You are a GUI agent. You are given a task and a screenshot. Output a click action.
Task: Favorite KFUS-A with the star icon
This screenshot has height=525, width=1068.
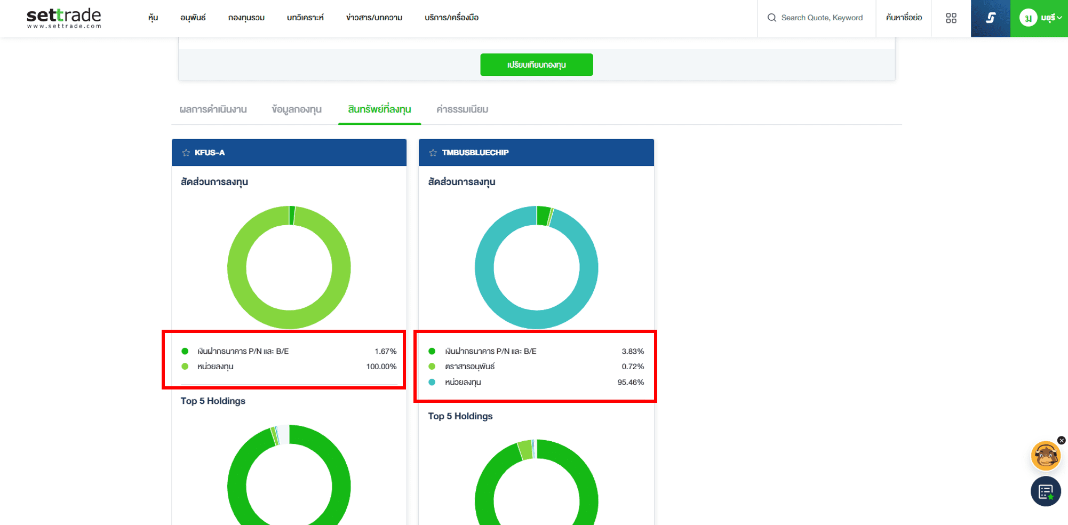pyautogui.click(x=186, y=153)
